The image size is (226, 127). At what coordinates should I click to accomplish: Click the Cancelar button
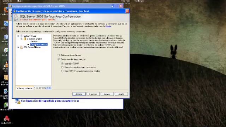93,94
